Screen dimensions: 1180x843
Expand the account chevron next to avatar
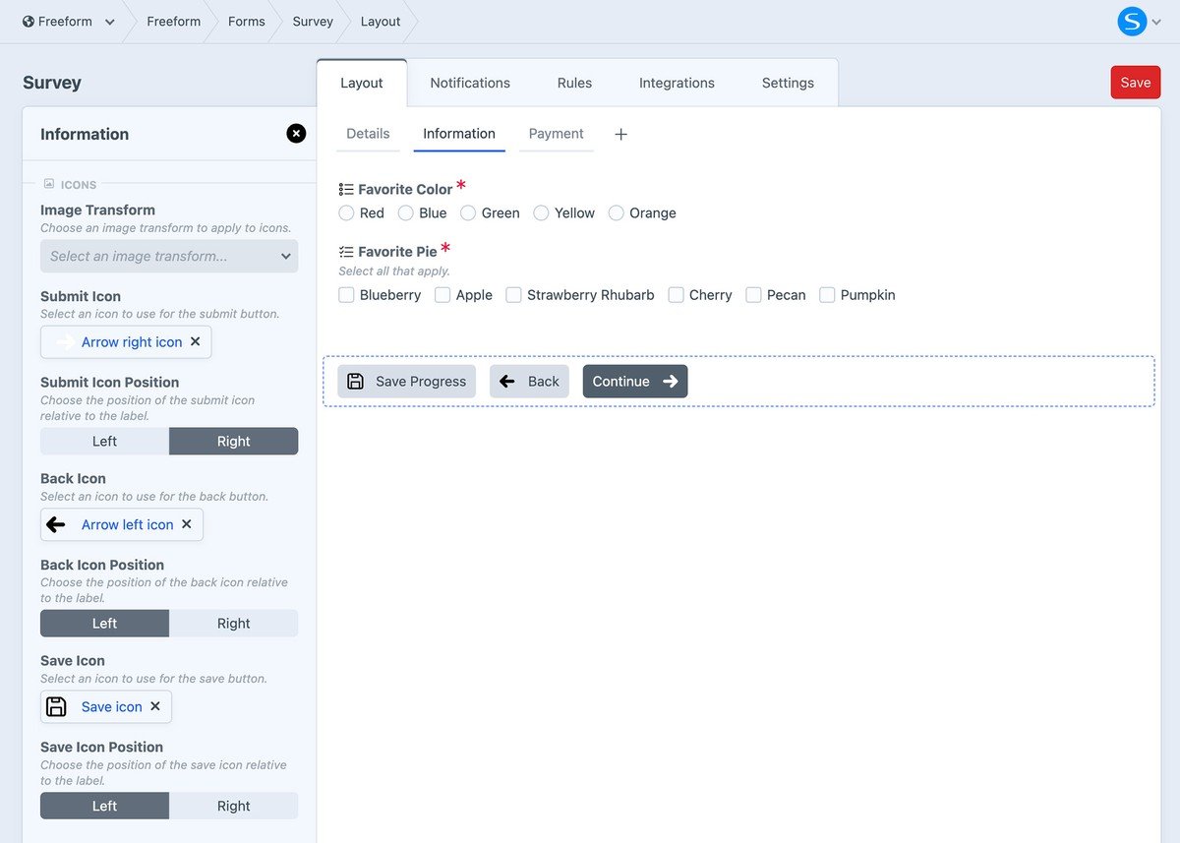pyautogui.click(x=1156, y=22)
